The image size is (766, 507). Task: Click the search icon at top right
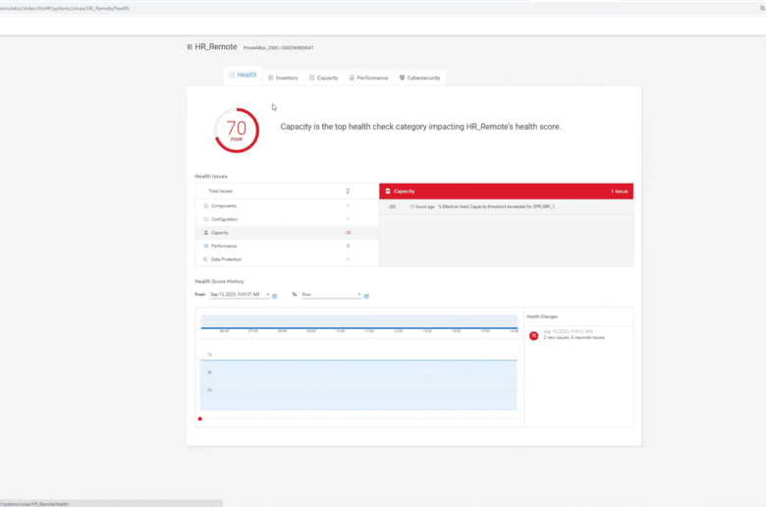762,8
